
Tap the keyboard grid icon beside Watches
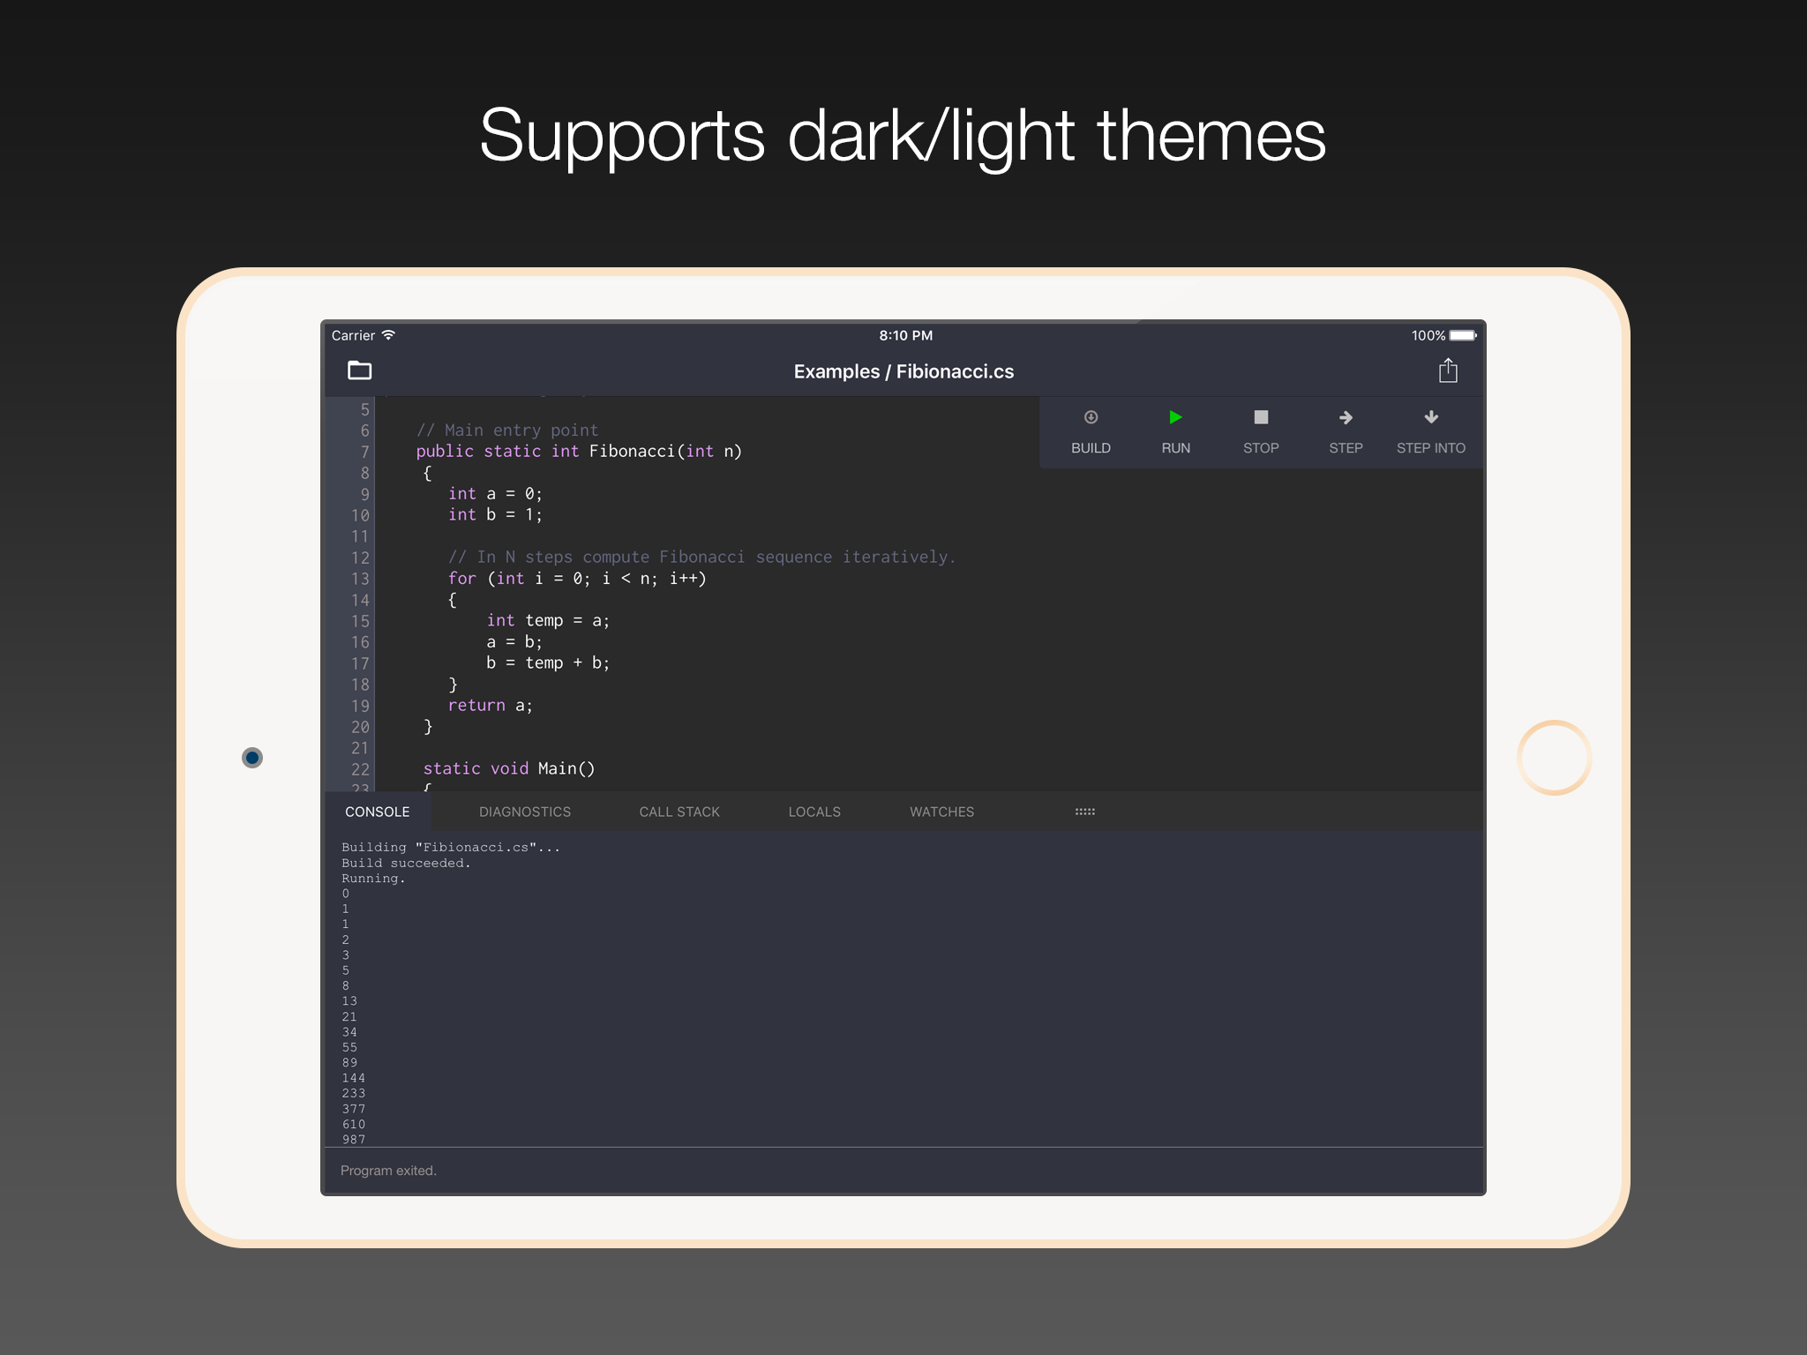point(1083,811)
